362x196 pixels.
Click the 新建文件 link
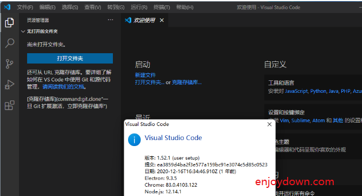point(145,75)
